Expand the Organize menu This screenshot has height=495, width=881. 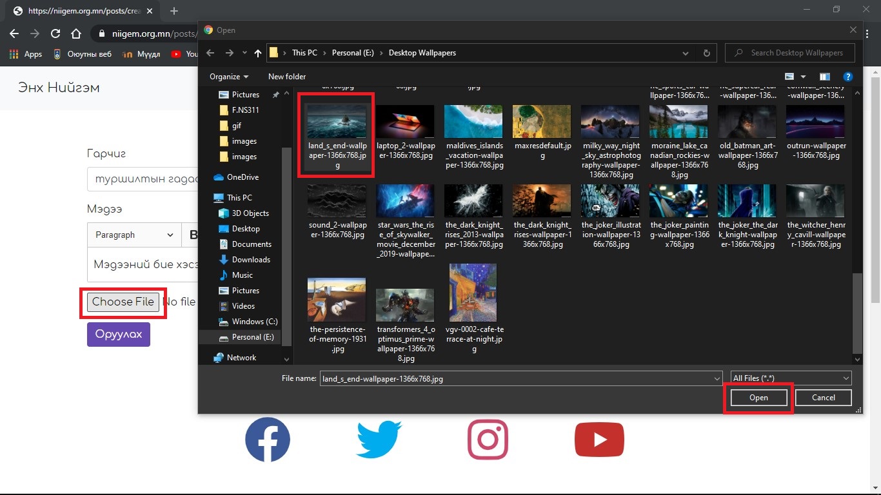click(x=229, y=77)
